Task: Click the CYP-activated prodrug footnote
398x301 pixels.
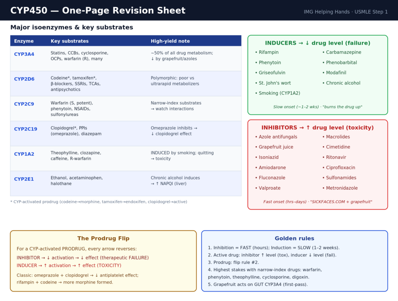Action: tap(99, 202)
